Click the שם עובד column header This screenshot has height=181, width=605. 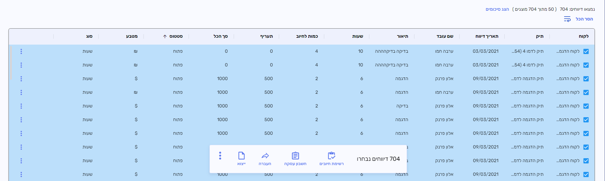445,36
